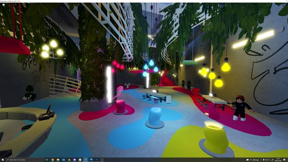Click the glowing blue pedestal vase
288x162 pixels.
coord(155,117)
